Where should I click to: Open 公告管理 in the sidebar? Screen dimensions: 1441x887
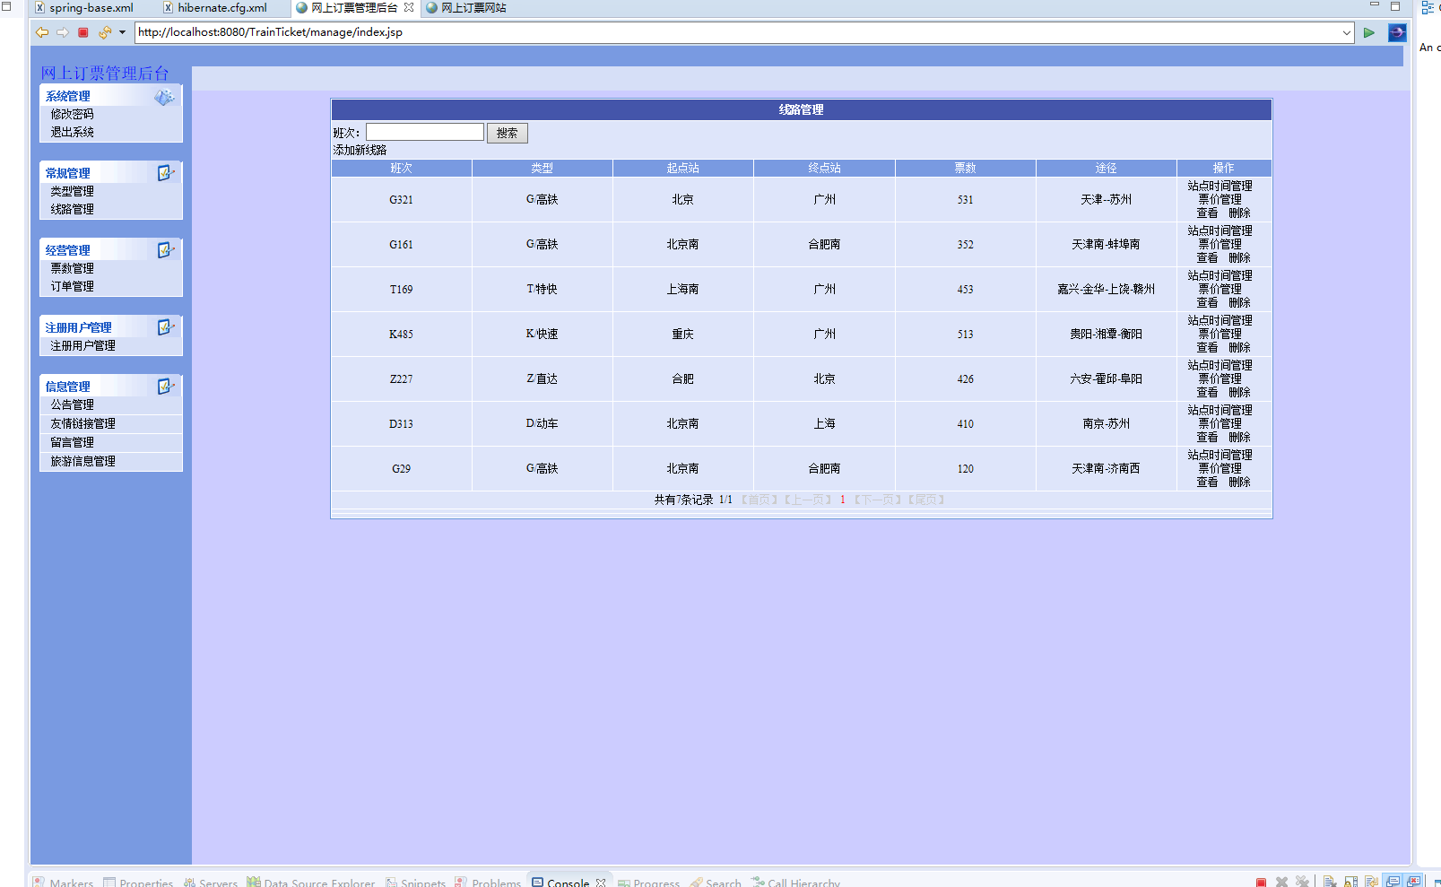pos(72,404)
